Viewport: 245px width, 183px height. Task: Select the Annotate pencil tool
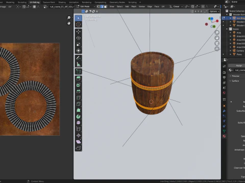[78, 58]
